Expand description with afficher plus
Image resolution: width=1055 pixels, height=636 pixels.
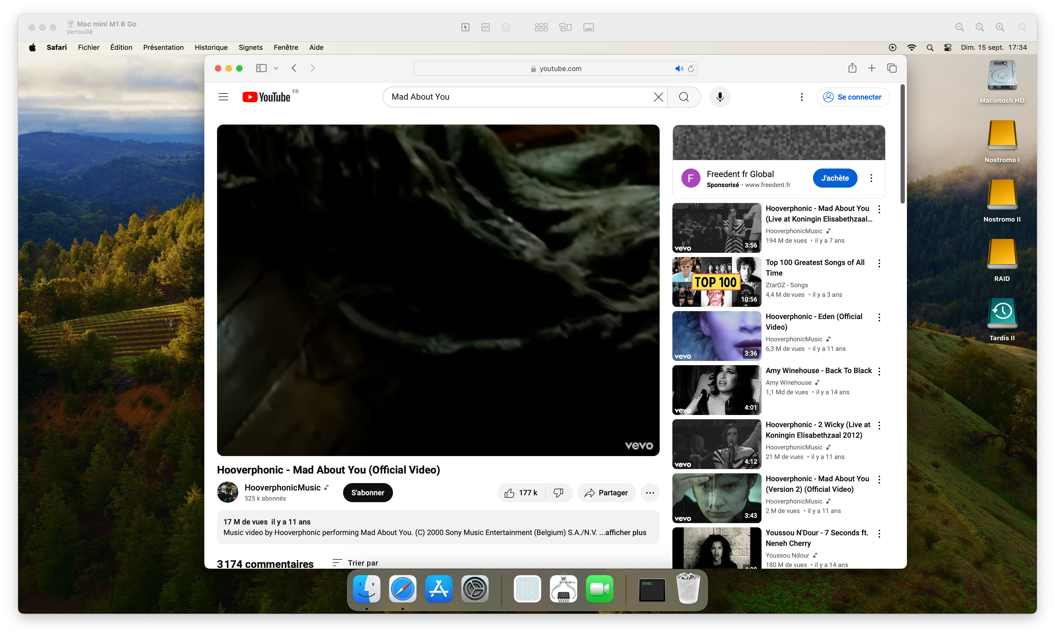[x=626, y=532]
